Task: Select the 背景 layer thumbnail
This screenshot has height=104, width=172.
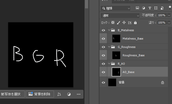Action: click(112, 82)
